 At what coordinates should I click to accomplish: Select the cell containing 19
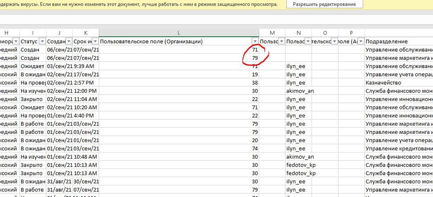179,74
